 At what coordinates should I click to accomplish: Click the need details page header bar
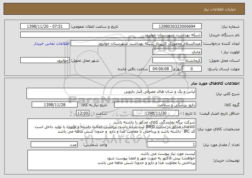[x=124, y=9]
